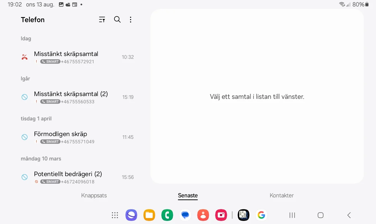Tap the back navigation button
Image resolution: width=376 pixels, height=224 pixels.
point(349,215)
